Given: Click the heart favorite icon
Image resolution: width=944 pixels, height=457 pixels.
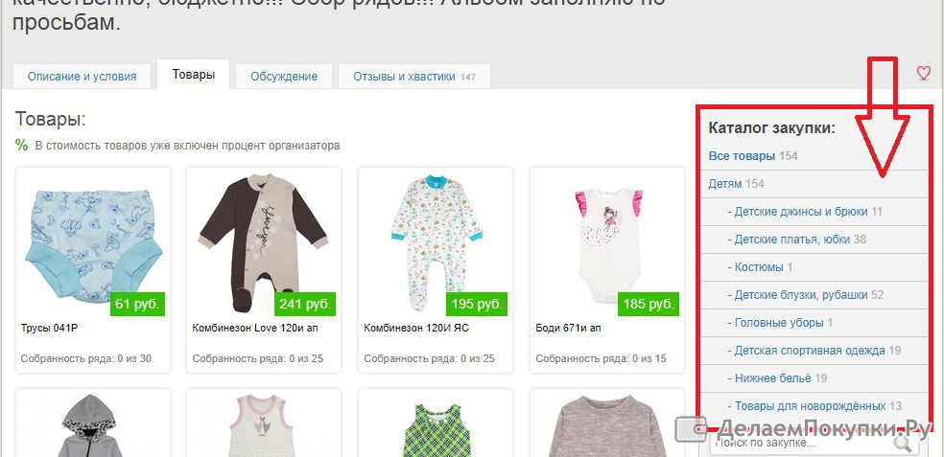Looking at the screenshot, I should pos(923,74).
